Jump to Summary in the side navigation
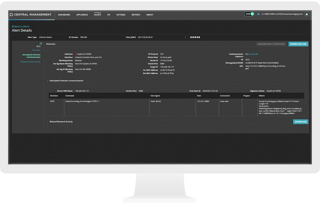Screen dimensions: 320x203 [36, 50]
